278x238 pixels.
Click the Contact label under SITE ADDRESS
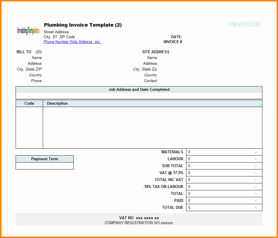pyautogui.click(x=150, y=81)
